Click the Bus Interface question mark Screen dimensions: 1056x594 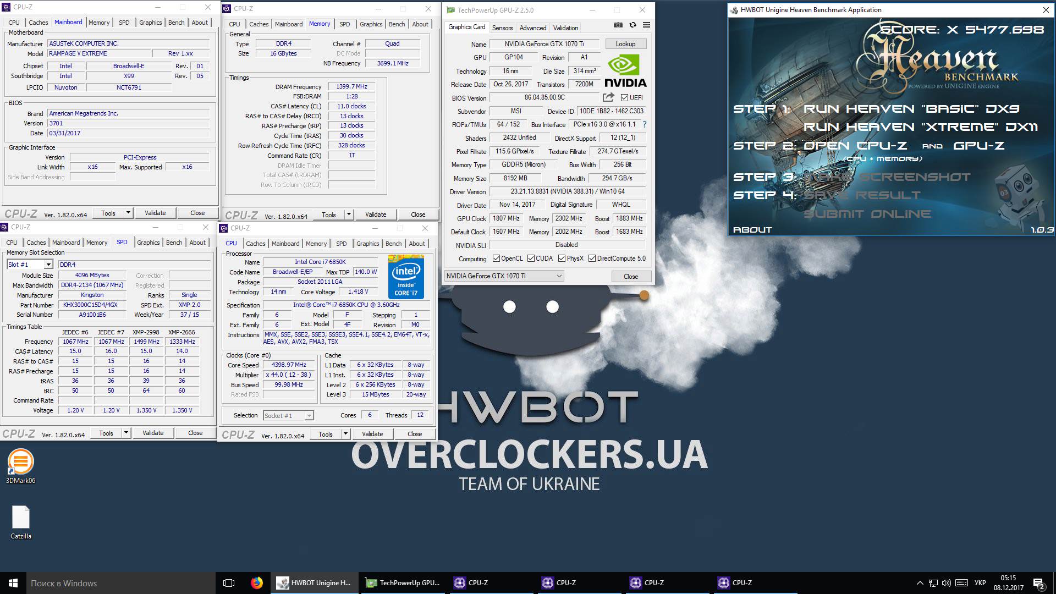tap(645, 124)
